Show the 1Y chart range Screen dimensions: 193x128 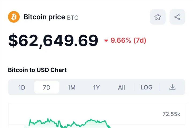point(96,87)
